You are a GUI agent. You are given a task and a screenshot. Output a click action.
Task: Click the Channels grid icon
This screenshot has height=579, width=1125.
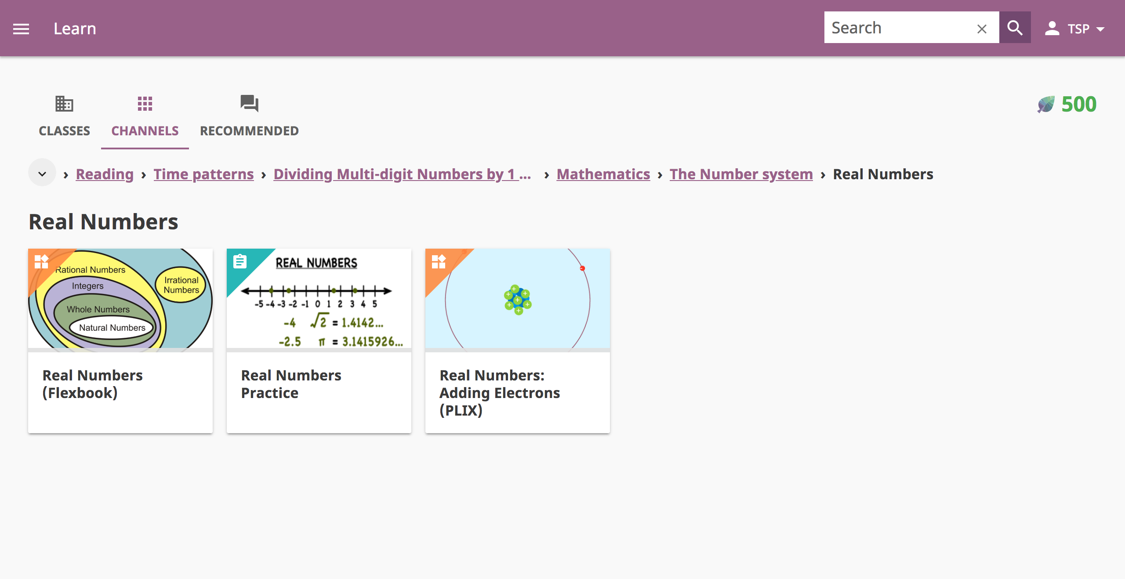coord(145,104)
